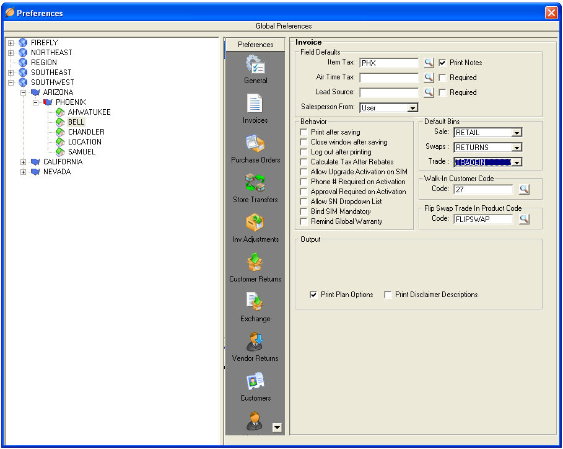This screenshot has height=449, width=563.
Task: Enable Close window after saving
Action: [x=303, y=143]
